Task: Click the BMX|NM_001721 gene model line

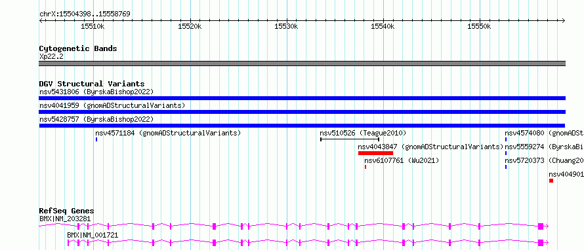Action: pos(308,243)
